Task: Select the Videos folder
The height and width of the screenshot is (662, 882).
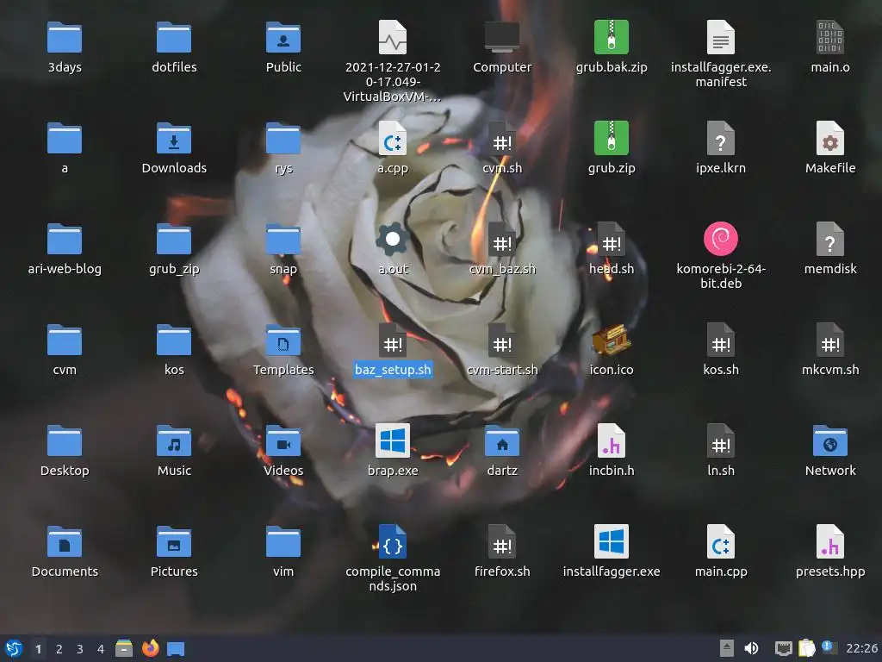Action: (283, 440)
